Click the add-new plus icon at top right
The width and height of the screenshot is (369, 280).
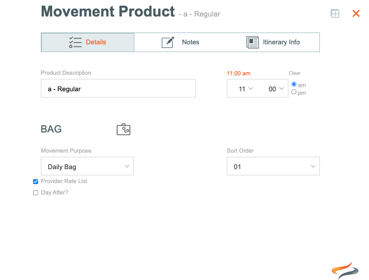point(335,13)
